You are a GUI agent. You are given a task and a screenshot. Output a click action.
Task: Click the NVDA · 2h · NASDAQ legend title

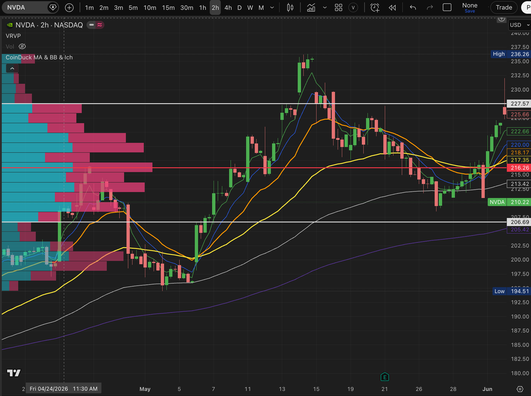coord(49,25)
